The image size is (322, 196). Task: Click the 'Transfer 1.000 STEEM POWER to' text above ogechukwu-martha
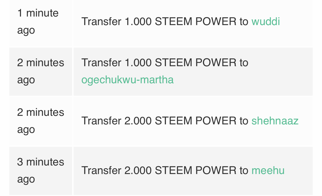coord(165,63)
